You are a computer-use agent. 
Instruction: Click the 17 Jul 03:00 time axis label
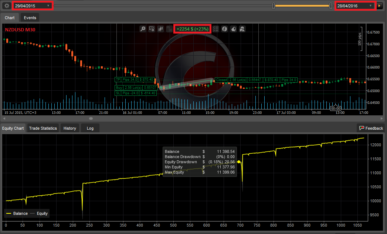point(286,113)
